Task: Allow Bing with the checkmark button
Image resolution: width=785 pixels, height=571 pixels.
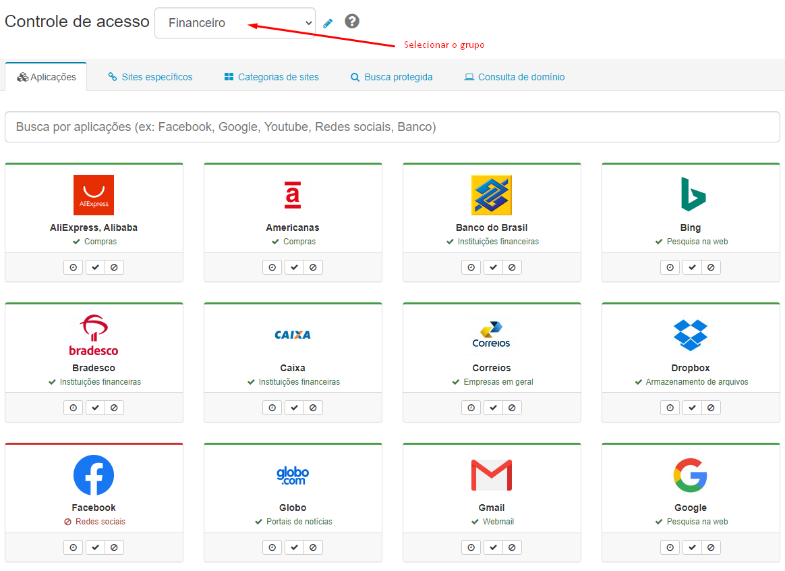Action: [692, 267]
